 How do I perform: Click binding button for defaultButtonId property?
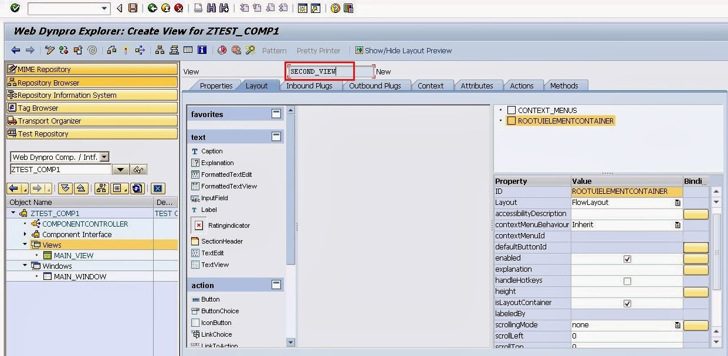coord(696,248)
